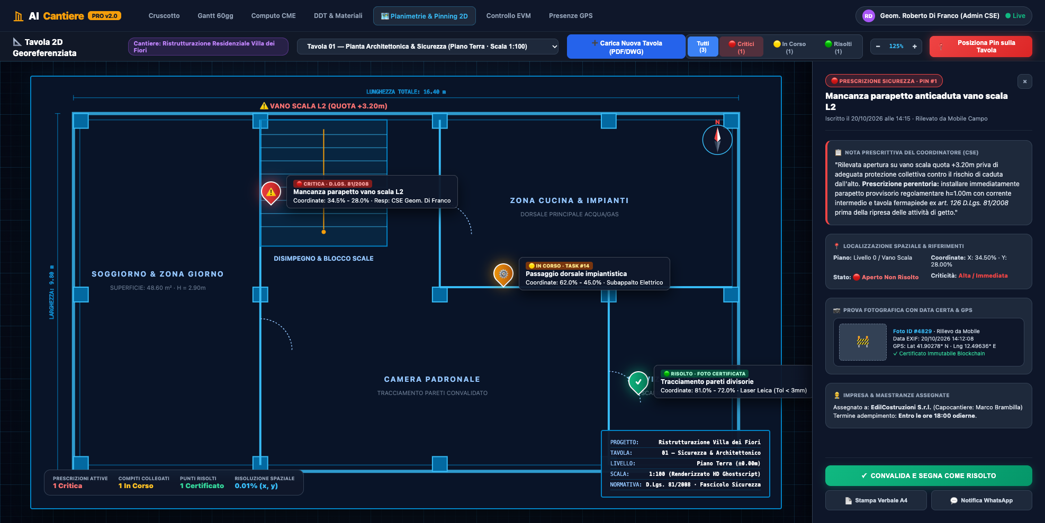Image resolution: width=1045 pixels, height=523 pixels.
Task: Open Computo CME tab
Action: point(274,16)
